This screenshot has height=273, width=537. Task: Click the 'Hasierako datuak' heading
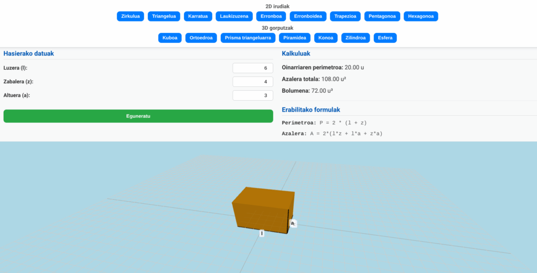click(28, 53)
